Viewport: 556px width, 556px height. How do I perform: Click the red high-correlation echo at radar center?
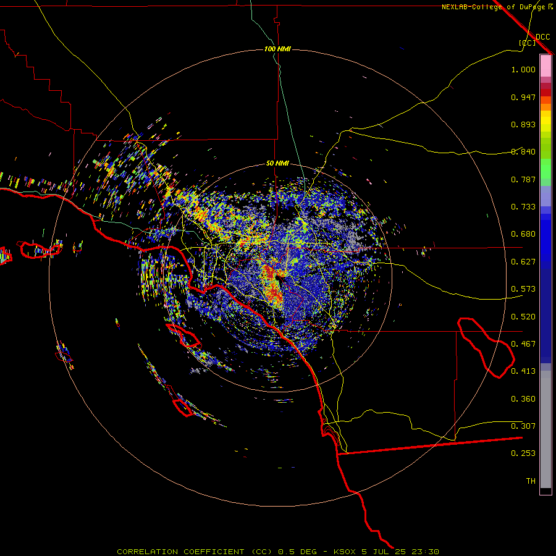[274, 285]
